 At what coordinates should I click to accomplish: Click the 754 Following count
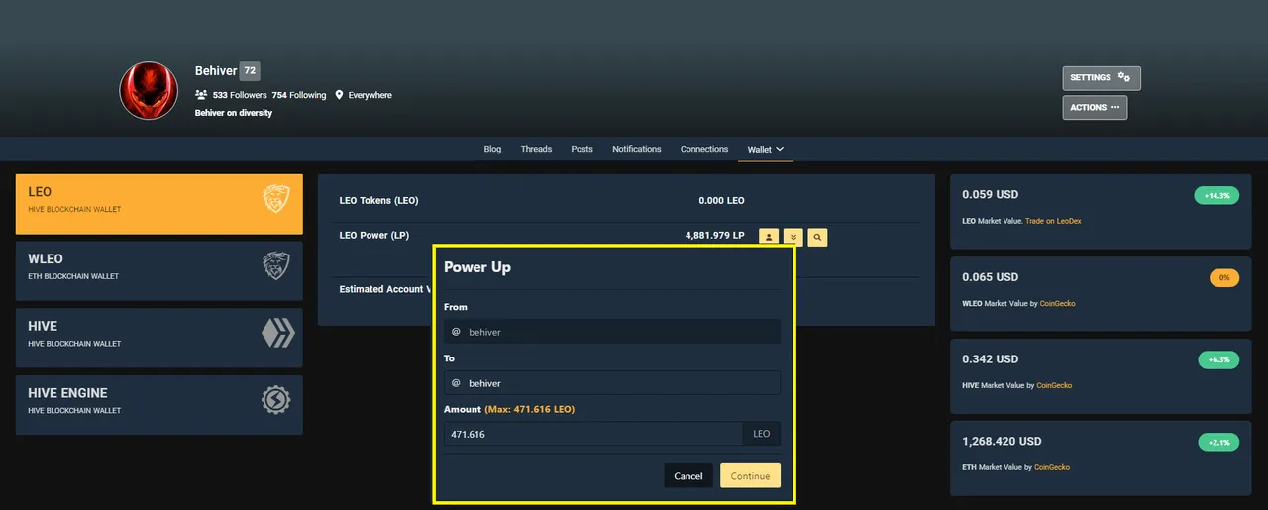(299, 95)
